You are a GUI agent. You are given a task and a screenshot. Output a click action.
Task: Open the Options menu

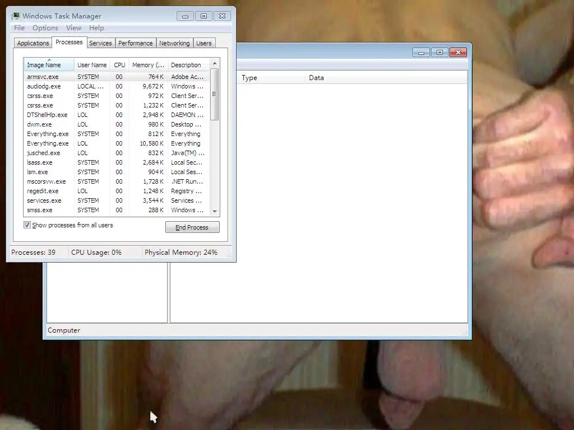(x=45, y=28)
